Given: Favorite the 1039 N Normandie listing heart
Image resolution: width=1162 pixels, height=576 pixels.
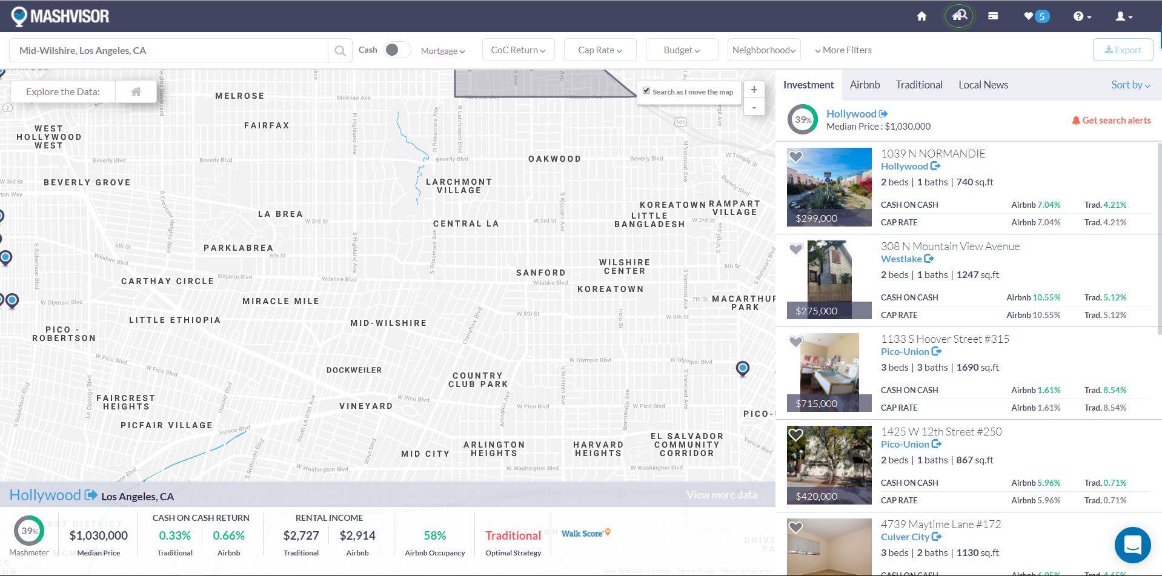Looking at the screenshot, I should (796, 157).
